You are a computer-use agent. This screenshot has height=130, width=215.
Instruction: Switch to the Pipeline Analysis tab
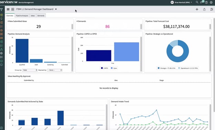tap(22, 15)
